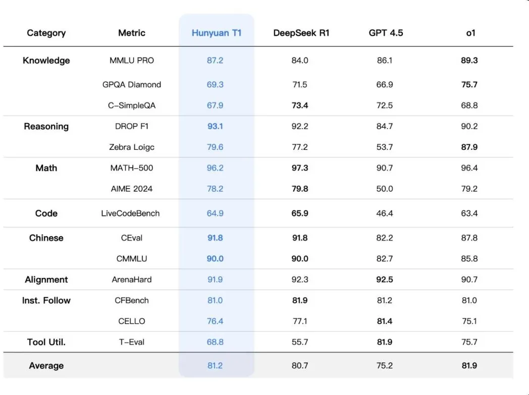Select GPT 4.5 CFBench score 81.2

coord(385,301)
